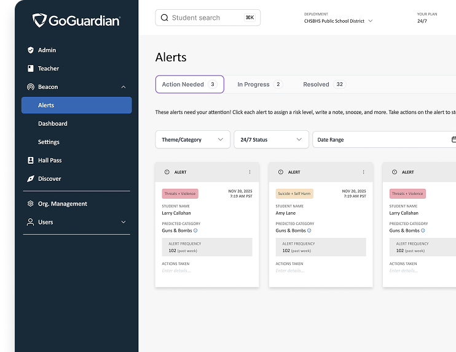The width and height of the screenshot is (456, 352).
Task: Click the GoGuardian logo
Action: pos(76,21)
